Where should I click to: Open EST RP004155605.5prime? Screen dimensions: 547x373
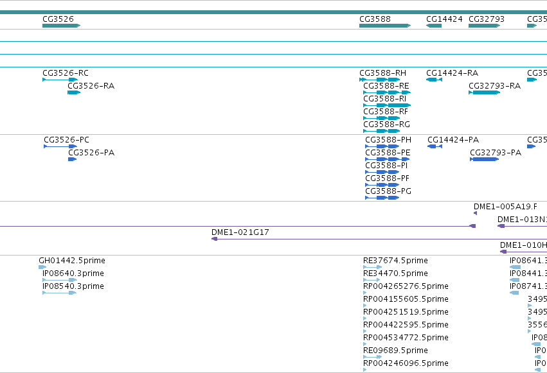pos(406,300)
